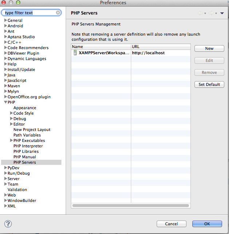The height and width of the screenshot is (234, 229).
Task: Click the Remove button
Action: click(209, 72)
